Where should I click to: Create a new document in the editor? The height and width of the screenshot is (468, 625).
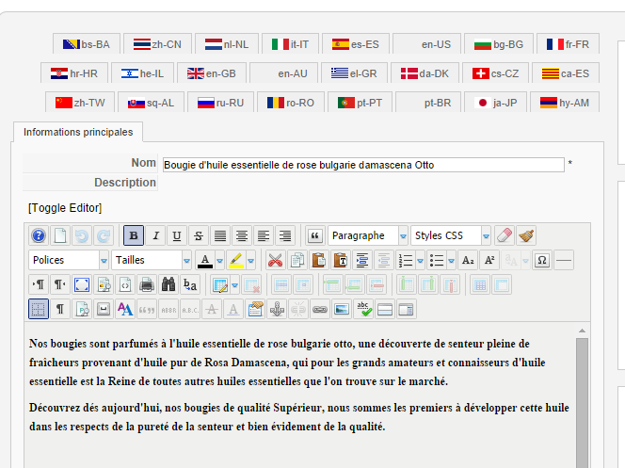pos(60,235)
